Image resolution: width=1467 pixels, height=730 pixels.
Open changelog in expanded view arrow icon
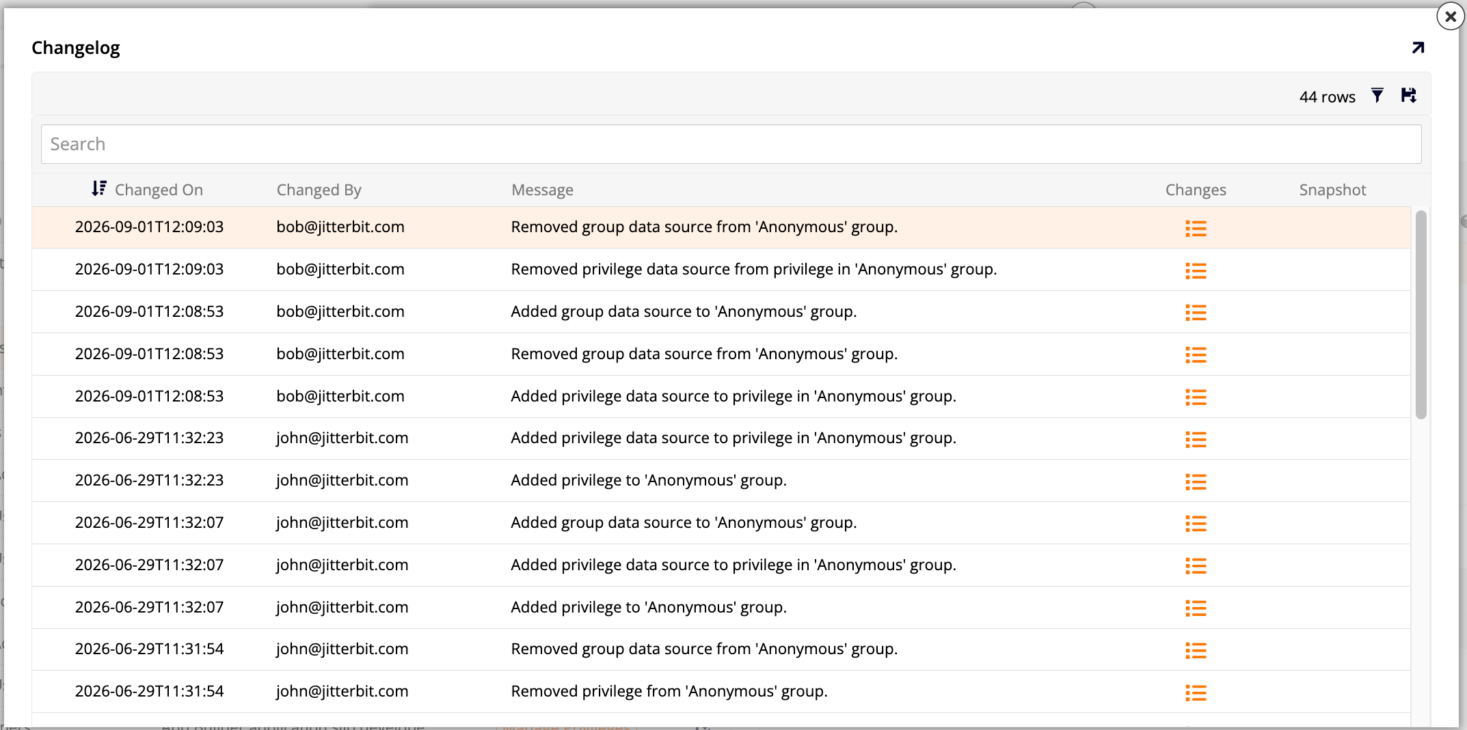pyautogui.click(x=1418, y=48)
